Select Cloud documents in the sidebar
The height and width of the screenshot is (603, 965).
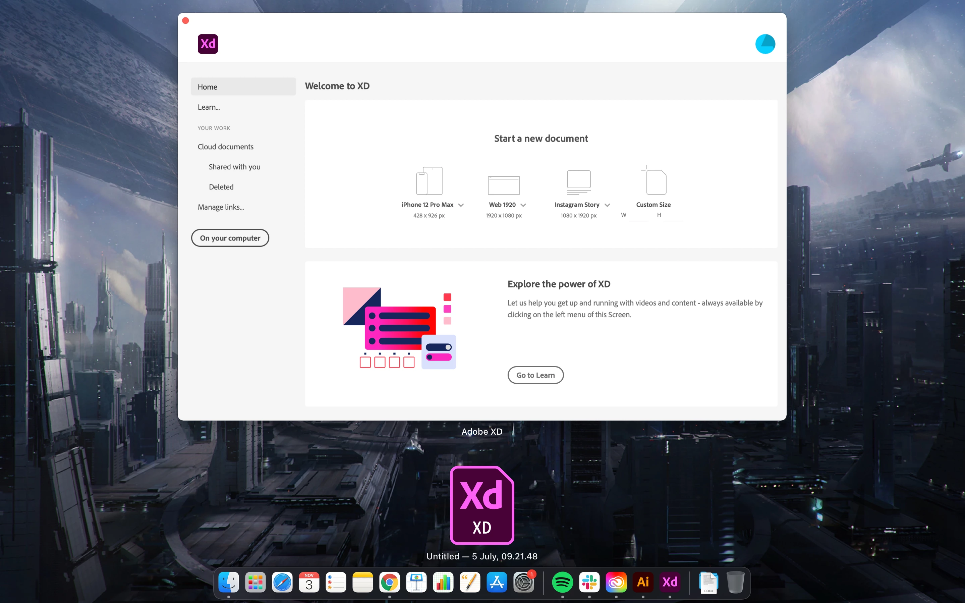click(x=225, y=147)
